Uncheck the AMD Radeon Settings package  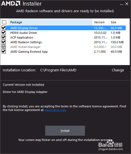[x=4, y=42]
